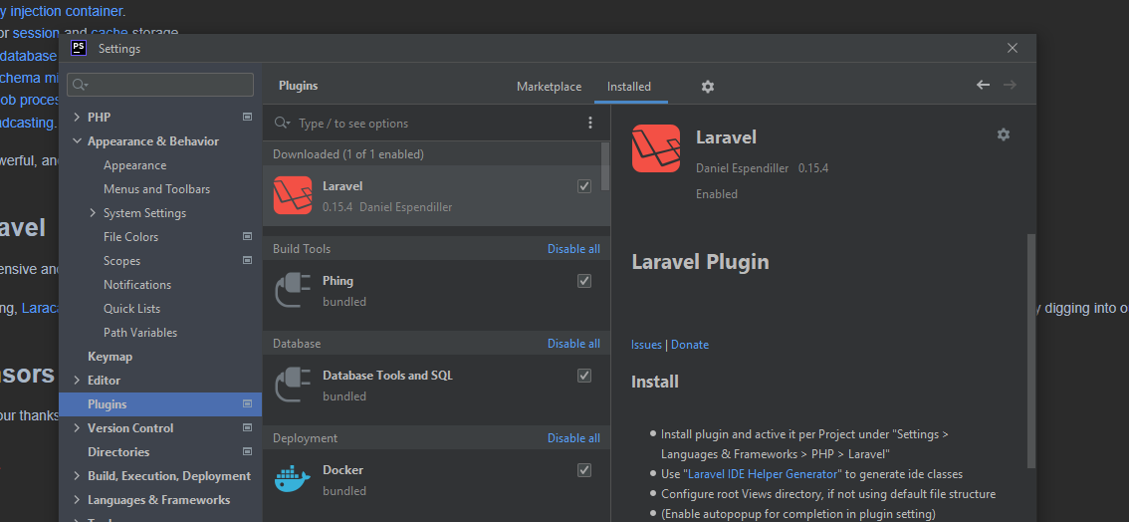Open the injection container link in background page
Viewport: 1129px width, 522px height.
[67, 11]
